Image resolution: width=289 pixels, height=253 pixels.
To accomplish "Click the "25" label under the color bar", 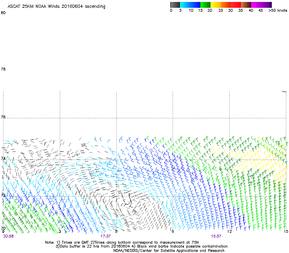I will click(221, 11).
